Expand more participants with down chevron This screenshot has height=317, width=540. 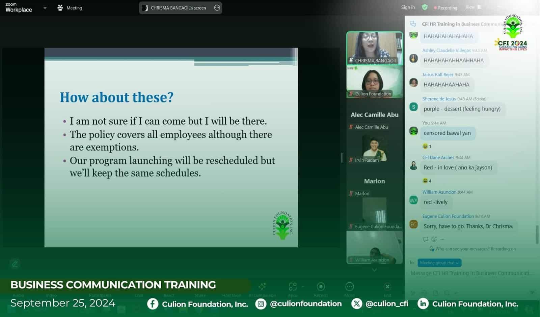(374, 270)
